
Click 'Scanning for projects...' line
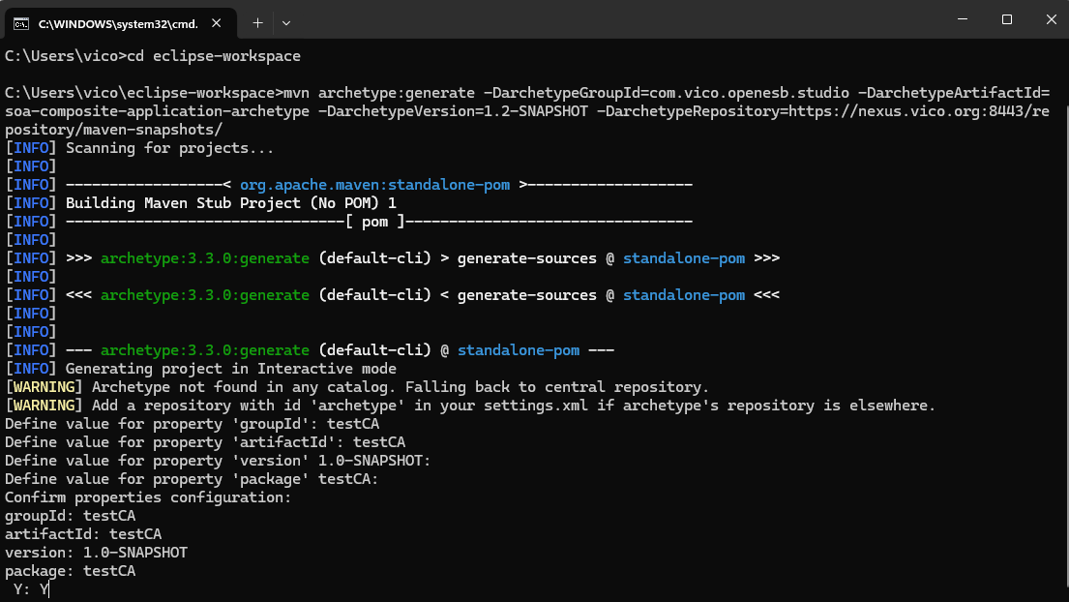[169, 148]
